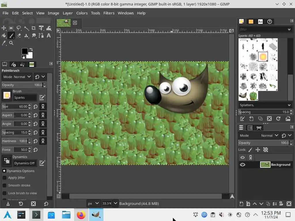295x221 pixels.
Task: Select the Eraser tool
Action: (x=19, y=35)
